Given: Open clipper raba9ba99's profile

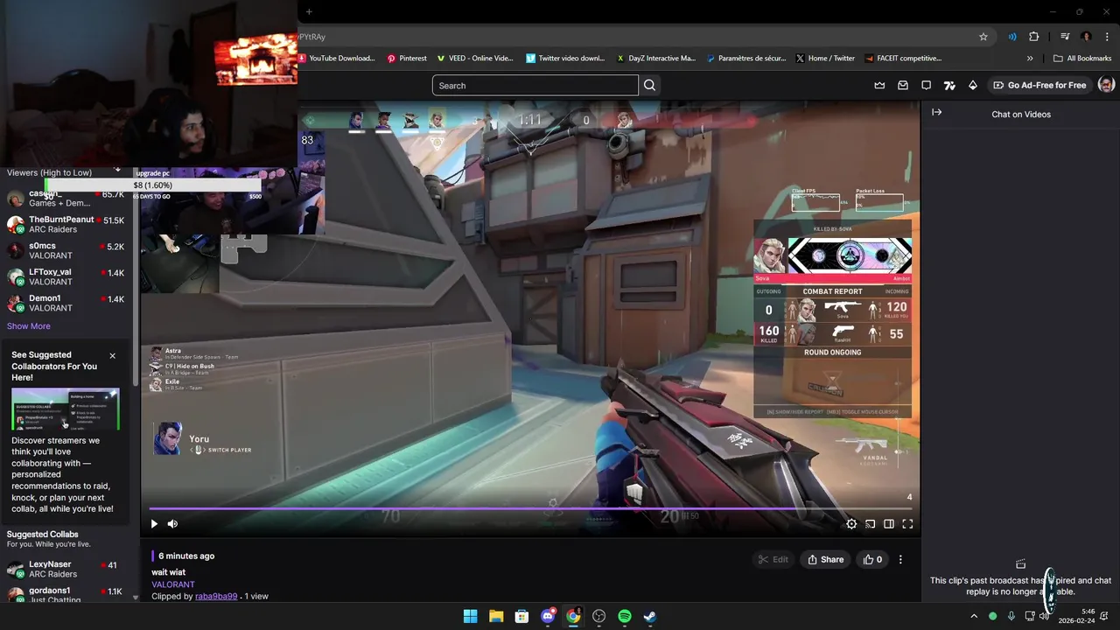Looking at the screenshot, I should (216, 597).
